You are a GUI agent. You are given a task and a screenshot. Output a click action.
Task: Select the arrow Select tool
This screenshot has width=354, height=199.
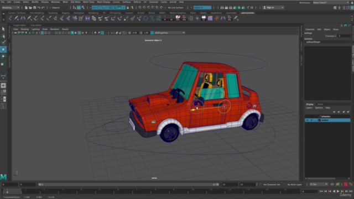point(3,29)
